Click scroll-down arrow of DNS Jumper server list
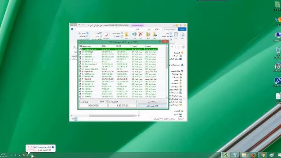281x158 pixels. coord(167,97)
